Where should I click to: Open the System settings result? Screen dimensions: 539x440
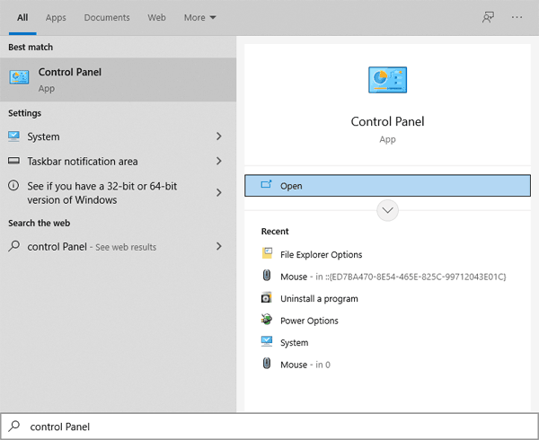coord(118,136)
